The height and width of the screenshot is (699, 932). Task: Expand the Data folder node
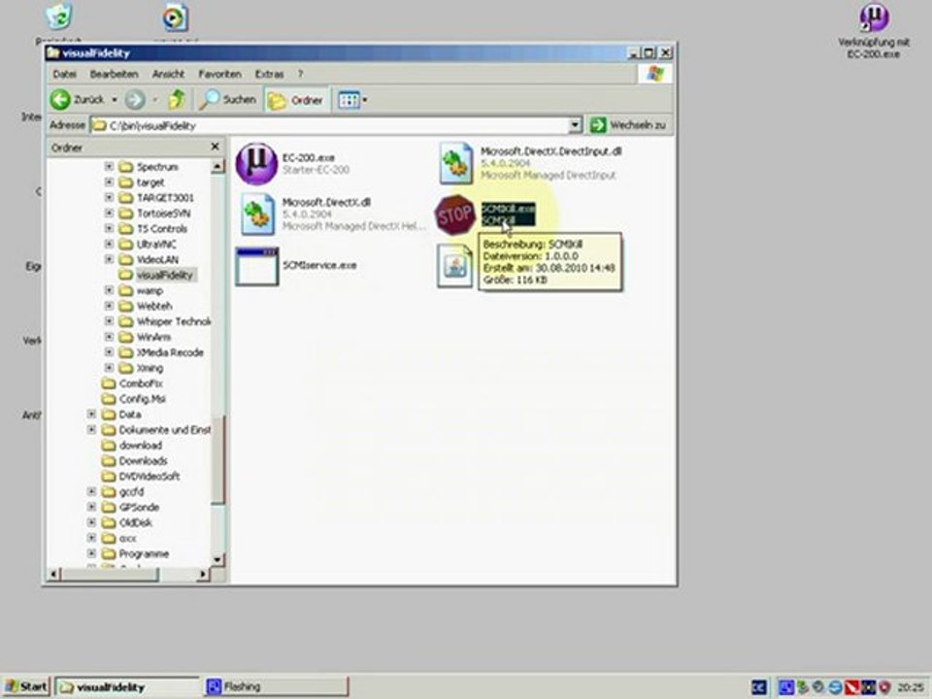tap(91, 414)
